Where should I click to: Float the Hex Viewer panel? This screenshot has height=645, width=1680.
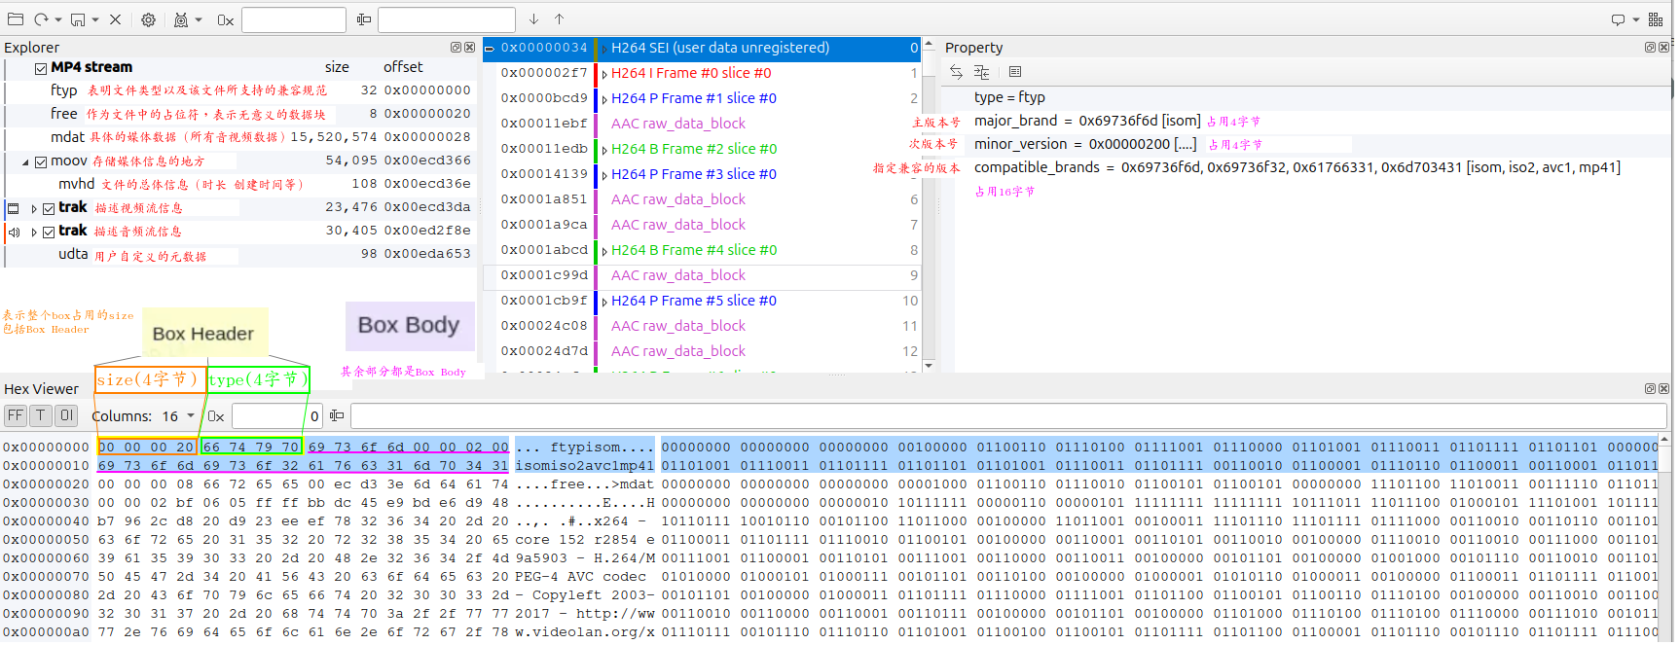1650,388
